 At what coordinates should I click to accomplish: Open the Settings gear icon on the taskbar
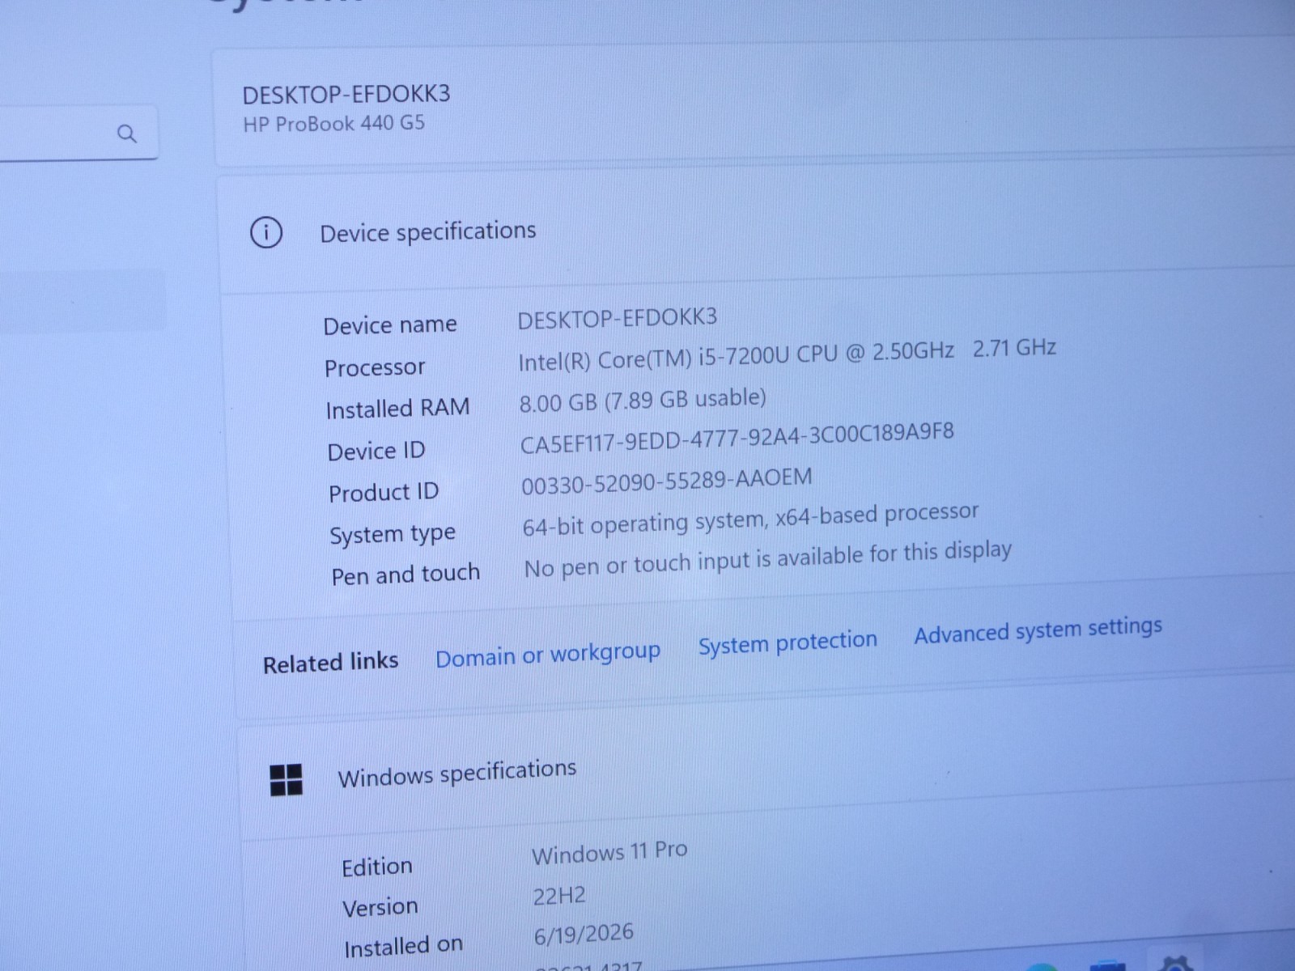[1175, 964]
